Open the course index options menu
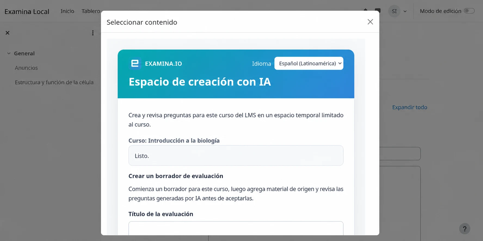 pos(93,33)
